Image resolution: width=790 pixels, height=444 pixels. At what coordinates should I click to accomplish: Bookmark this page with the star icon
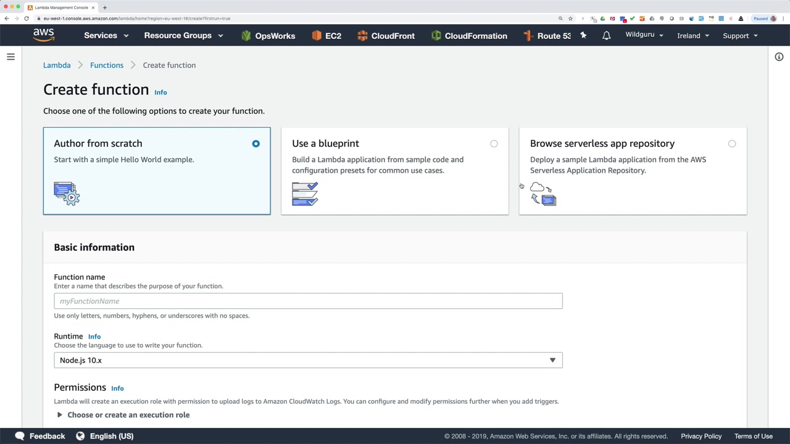pos(570,18)
